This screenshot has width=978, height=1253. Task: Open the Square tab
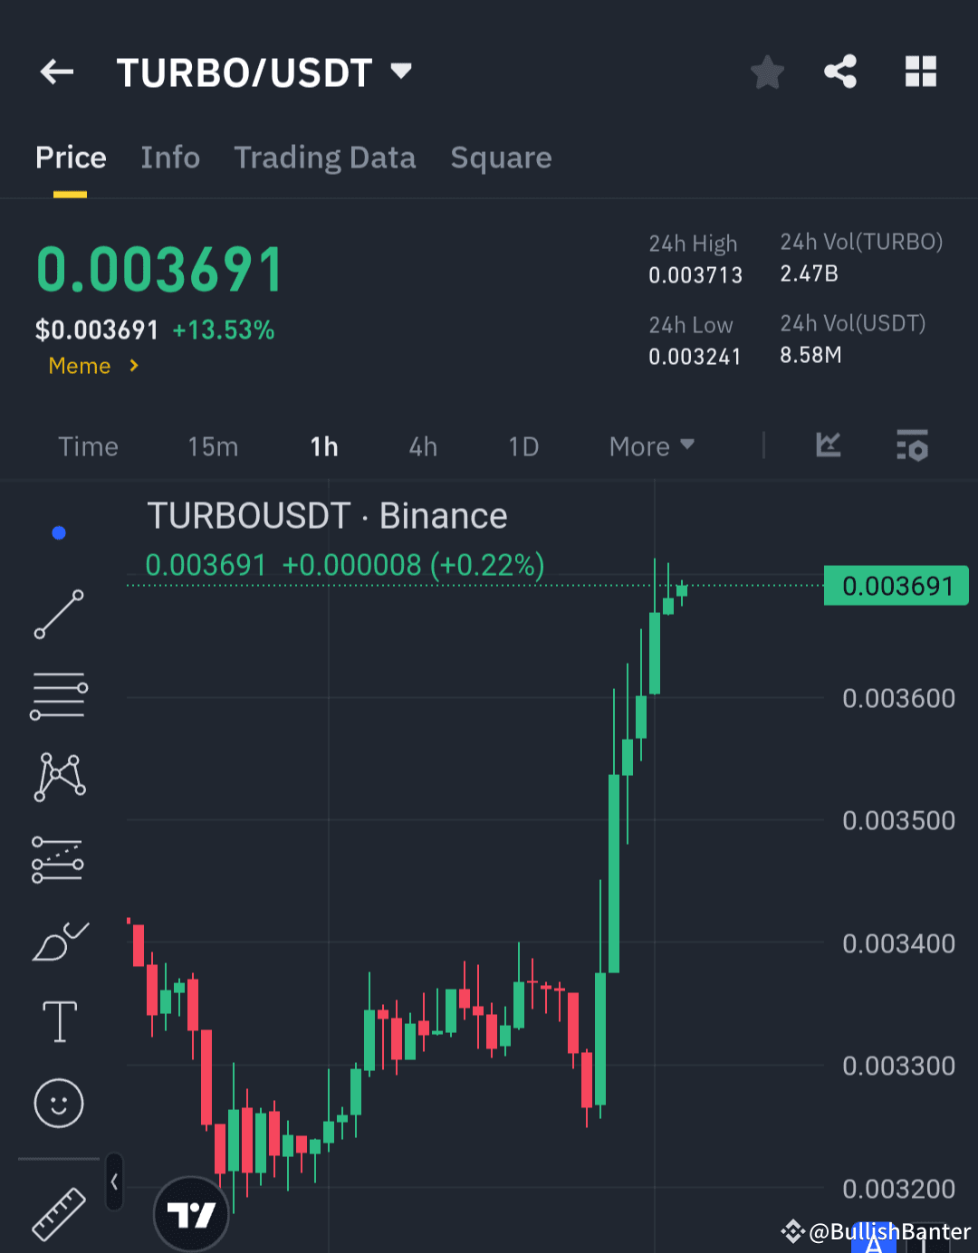pyautogui.click(x=501, y=158)
